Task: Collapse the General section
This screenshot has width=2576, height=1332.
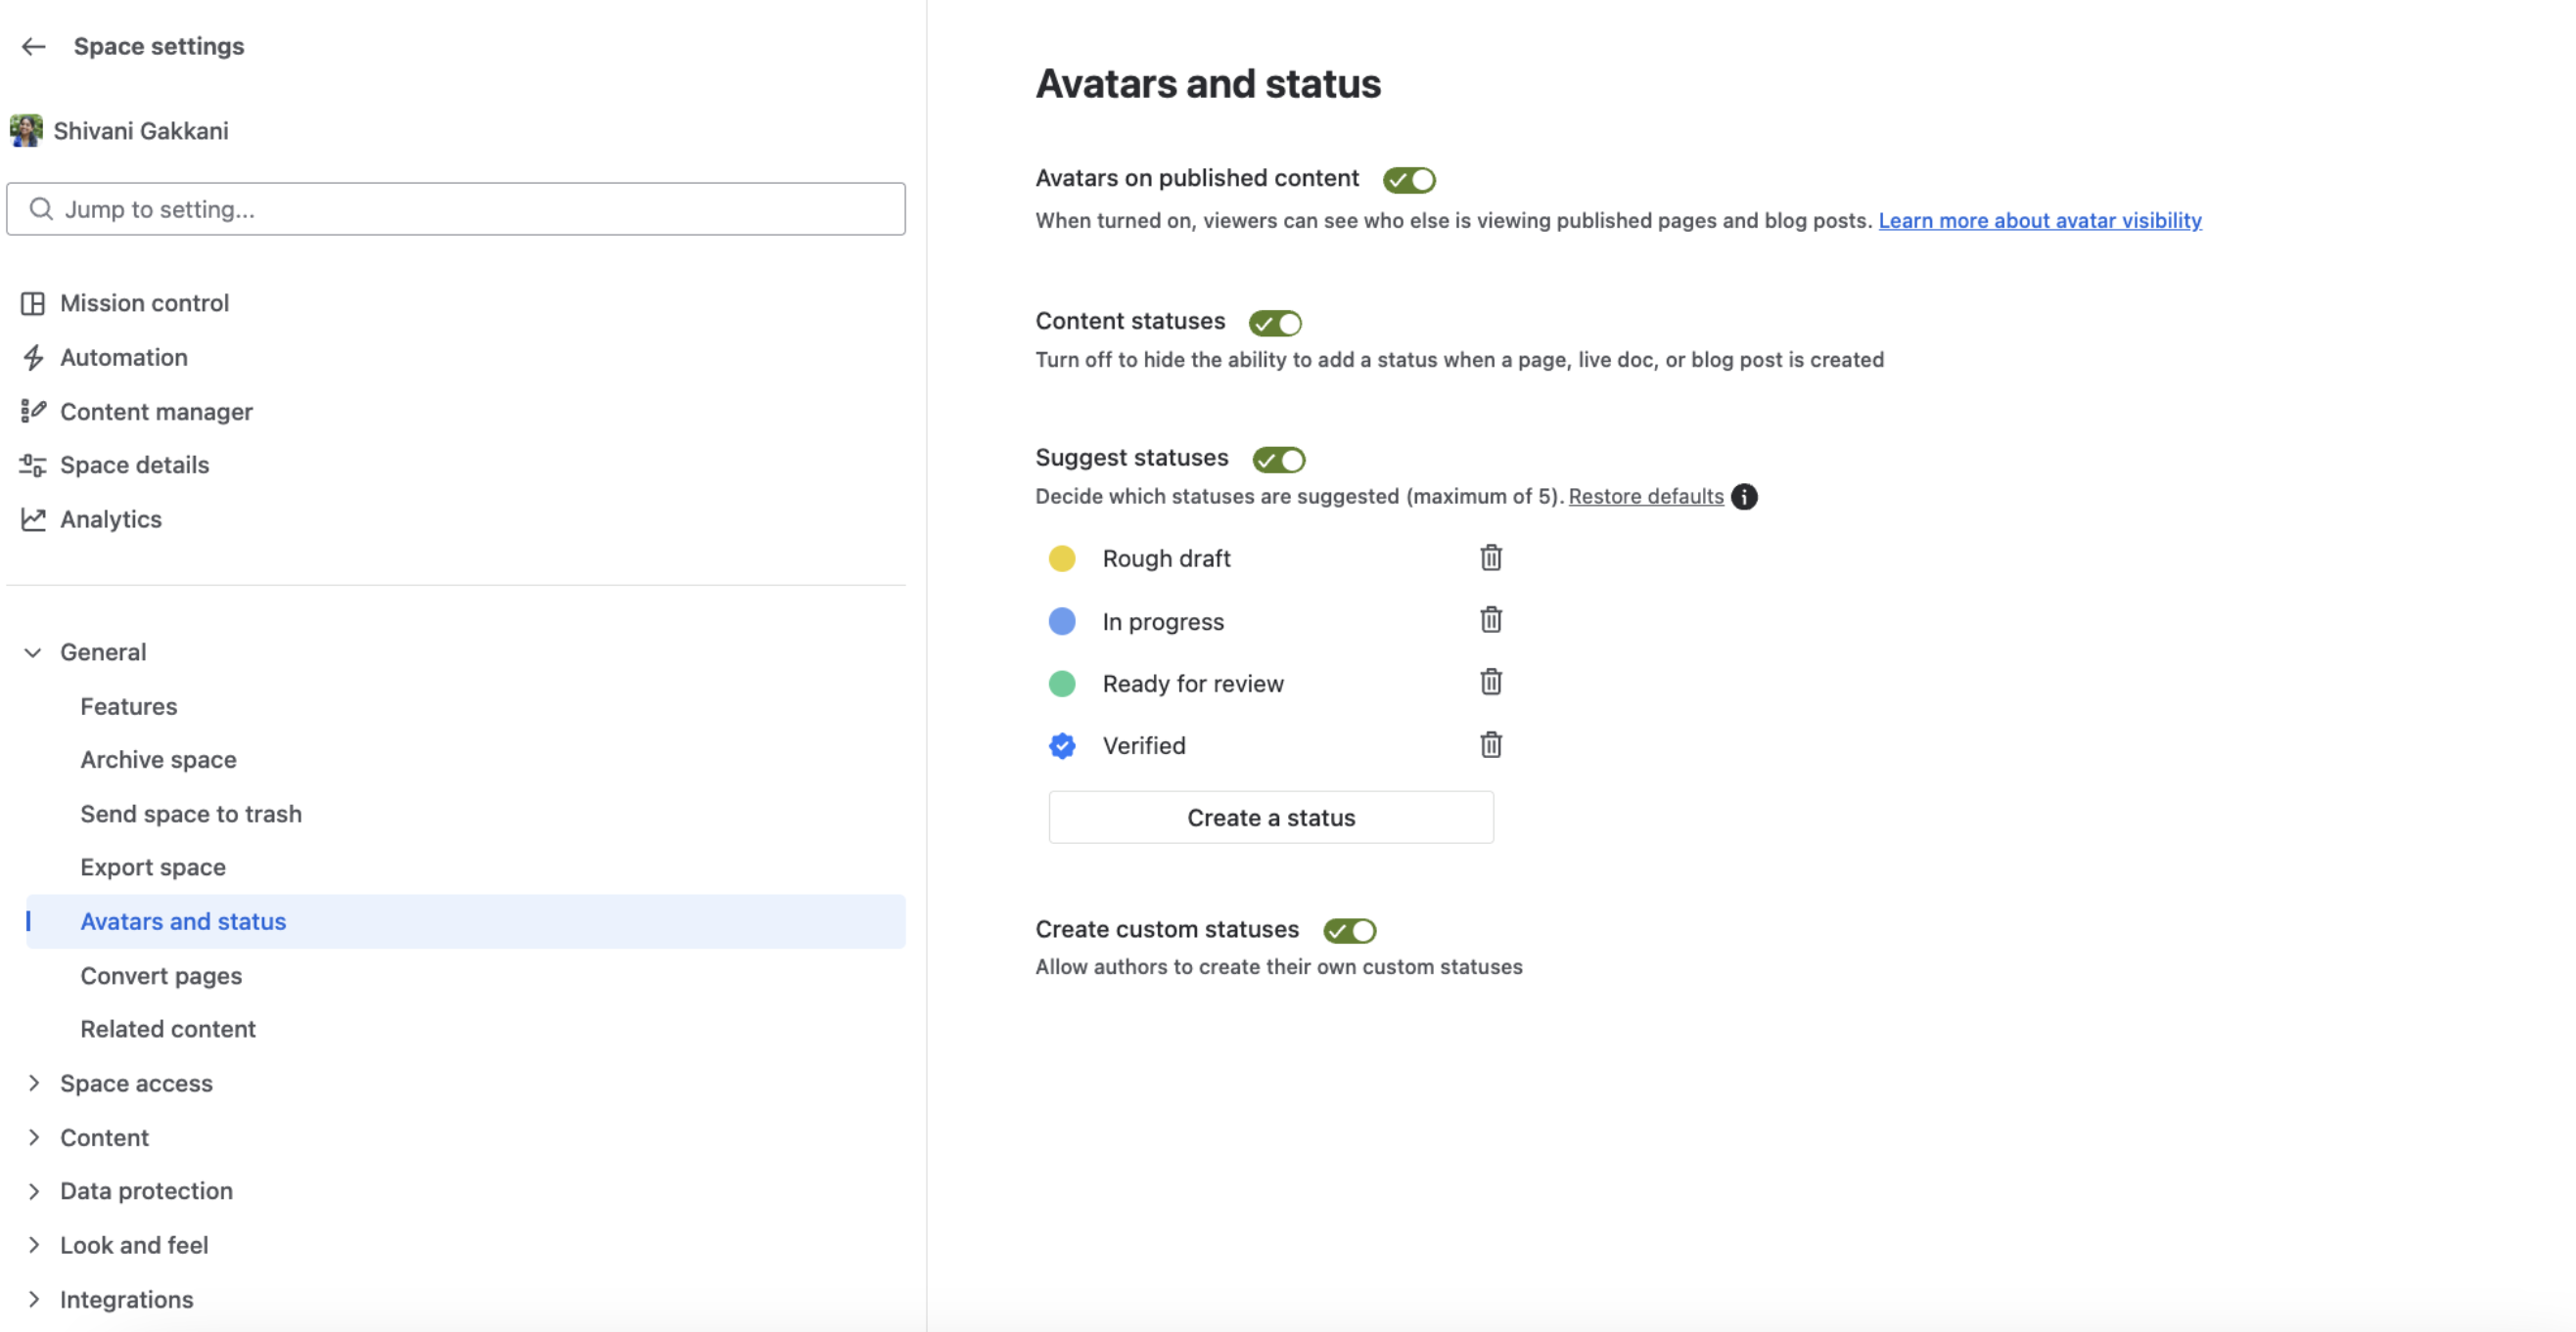Action: click(x=33, y=652)
